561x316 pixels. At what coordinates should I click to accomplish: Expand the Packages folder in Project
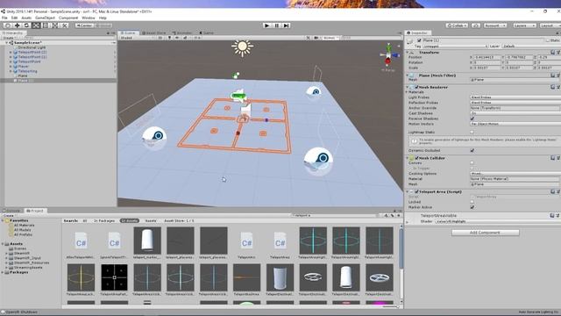coord(3,272)
